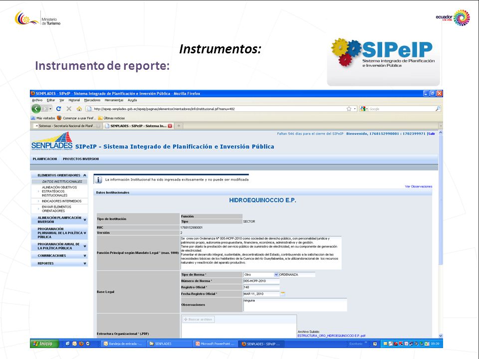The height and width of the screenshot is (359, 479).
Task: Open the PROYECTOS INVERSION menu
Action: (x=81, y=159)
